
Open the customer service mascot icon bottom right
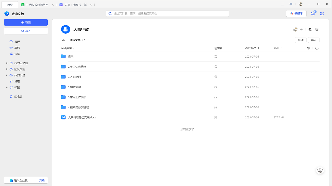320,171
